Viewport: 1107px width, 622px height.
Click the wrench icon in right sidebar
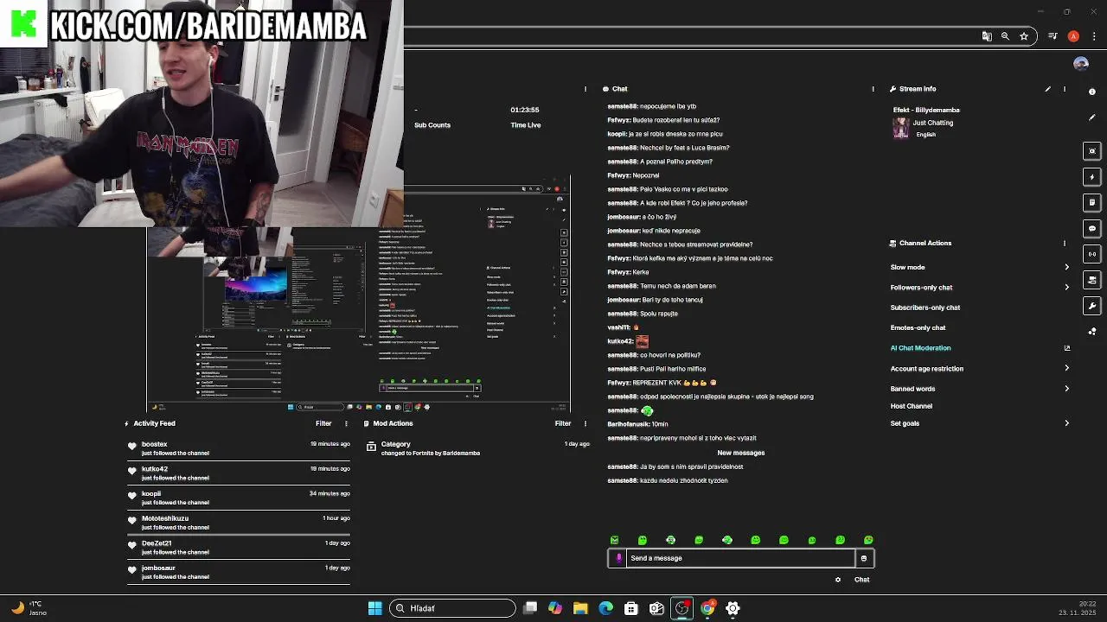(1092, 306)
